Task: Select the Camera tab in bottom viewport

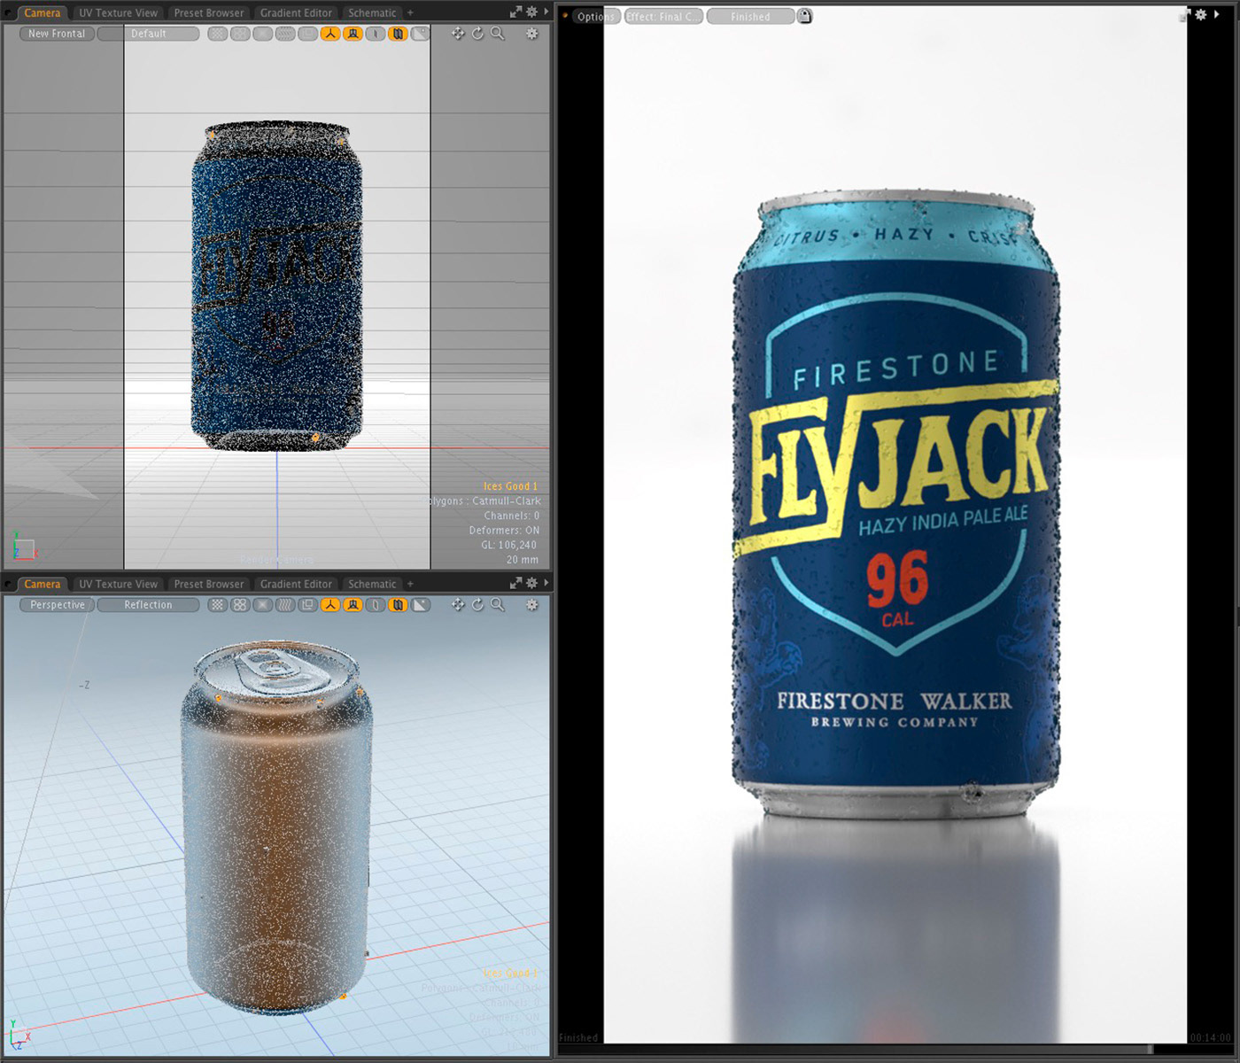Action: click(42, 584)
